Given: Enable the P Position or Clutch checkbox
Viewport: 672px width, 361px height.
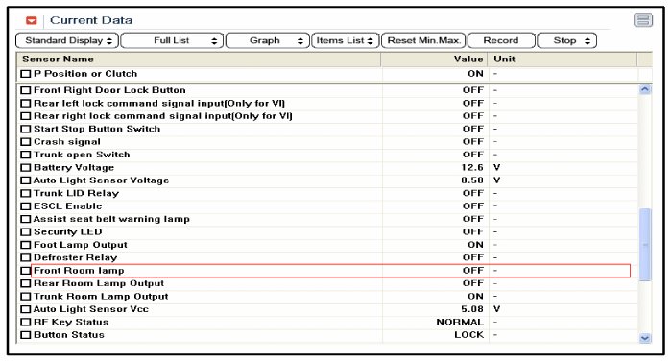Looking at the screenshot, I should (26, 74).
